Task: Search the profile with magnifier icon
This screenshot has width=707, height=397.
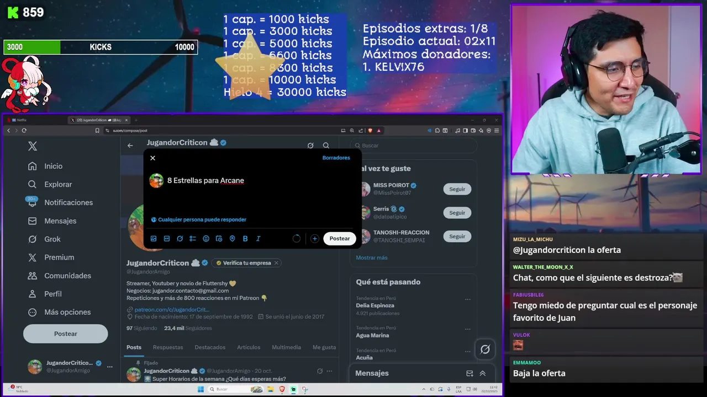Action: coord(326,146)
